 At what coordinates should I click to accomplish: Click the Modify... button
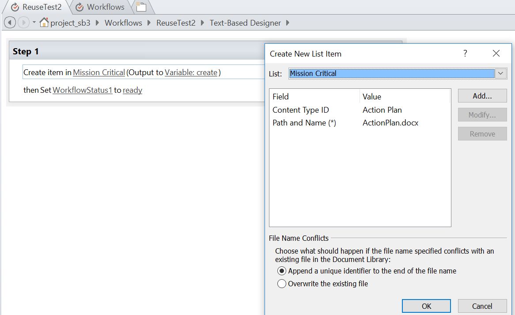pyautogui.click(x=482, y=114)
